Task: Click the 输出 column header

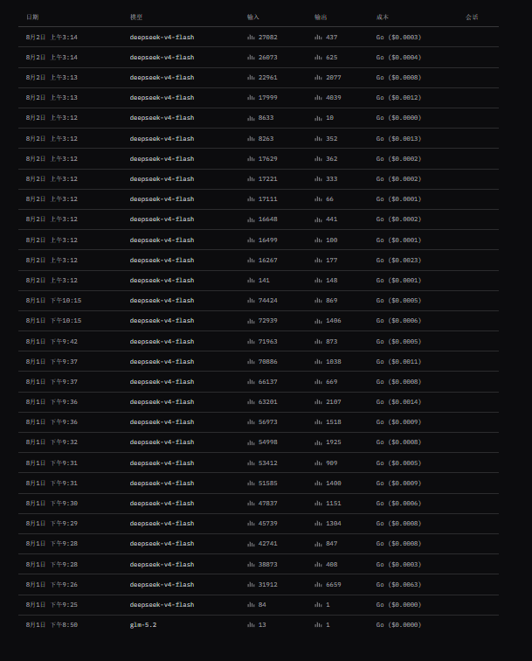Action: (321, 17)
